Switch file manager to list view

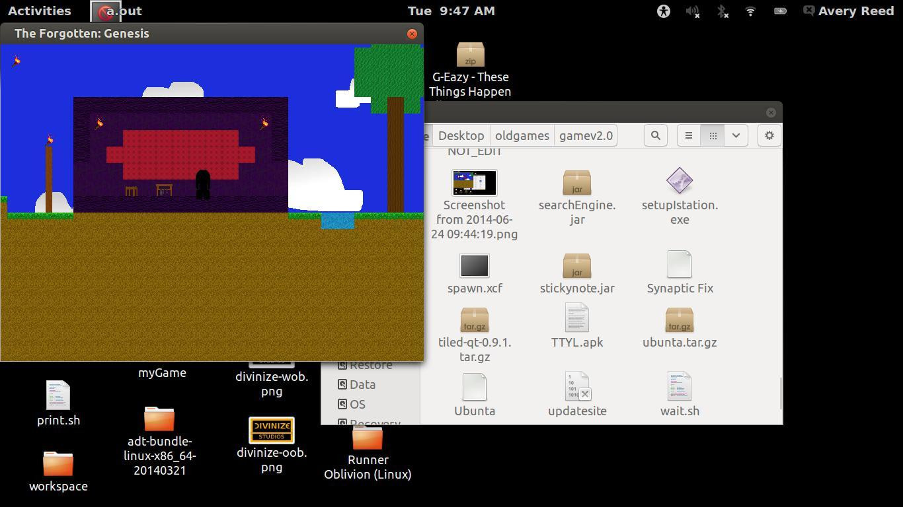[689, 135]
